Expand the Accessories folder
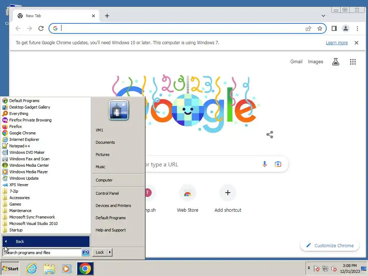Viewport: 368px width, 276px height. (19, 198)
